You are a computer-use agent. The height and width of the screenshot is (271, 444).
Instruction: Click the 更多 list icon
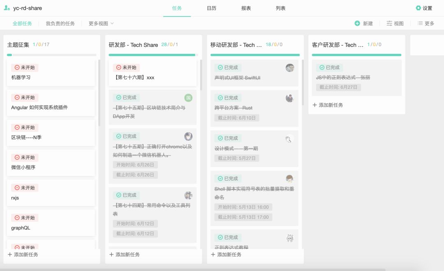click(420, 23)
